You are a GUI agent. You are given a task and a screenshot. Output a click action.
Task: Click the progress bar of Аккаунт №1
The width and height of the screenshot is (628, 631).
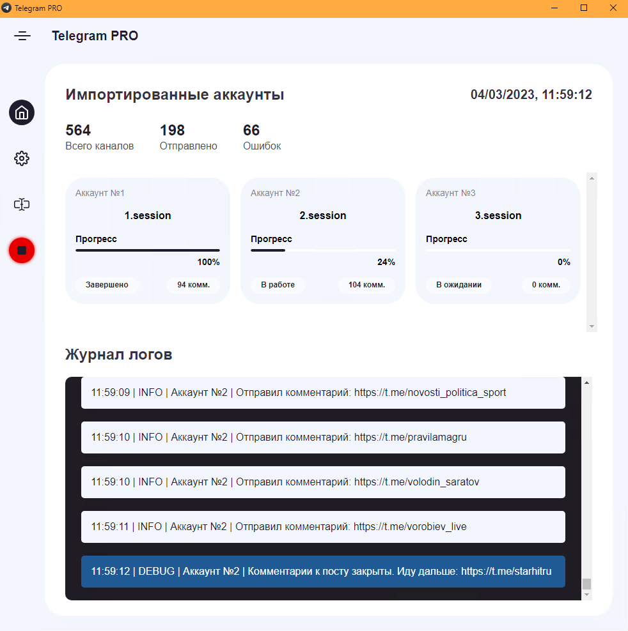pyautogui.click(x=148, y=250)
